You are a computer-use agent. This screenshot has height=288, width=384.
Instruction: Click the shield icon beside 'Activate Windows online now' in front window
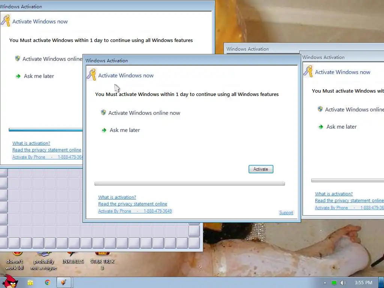[103, 112]
